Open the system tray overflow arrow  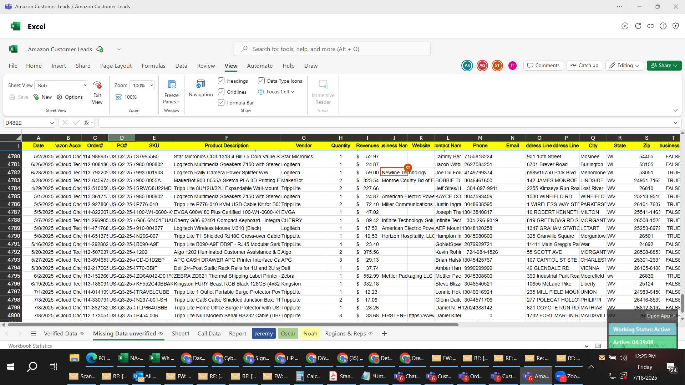[591, 366]
